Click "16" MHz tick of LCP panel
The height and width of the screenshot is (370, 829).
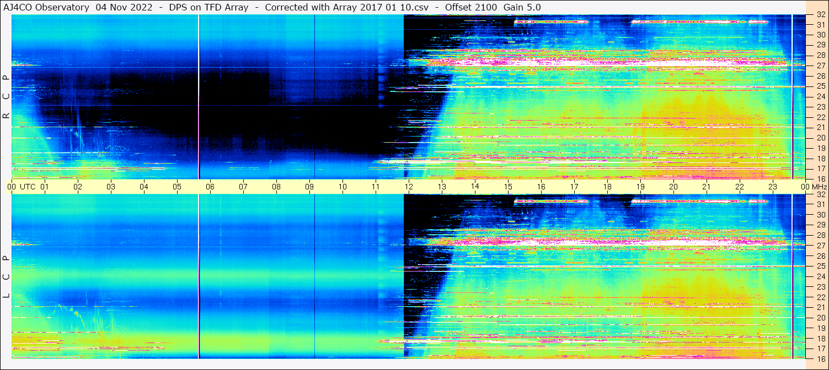(821, 358)
